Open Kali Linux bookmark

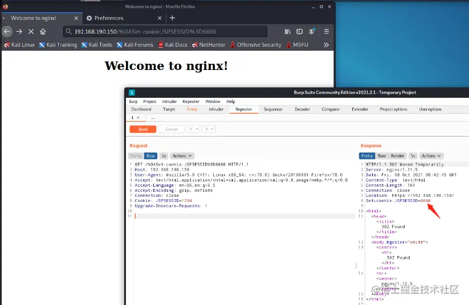point(19,45)
